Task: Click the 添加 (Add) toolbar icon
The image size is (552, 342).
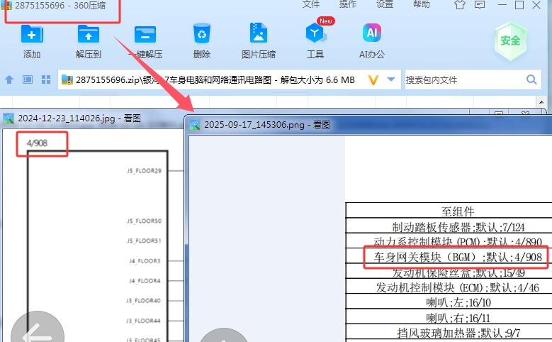Action: tap(32, 34)
